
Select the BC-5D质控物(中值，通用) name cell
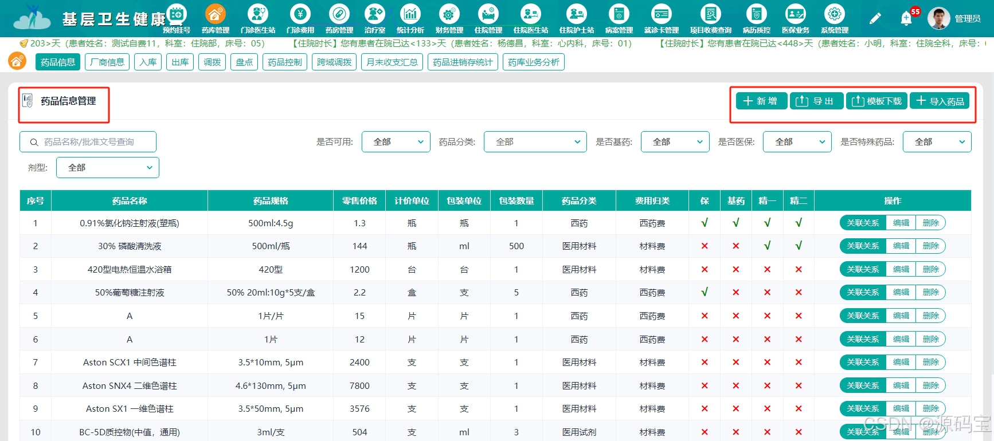click(130, 432)
